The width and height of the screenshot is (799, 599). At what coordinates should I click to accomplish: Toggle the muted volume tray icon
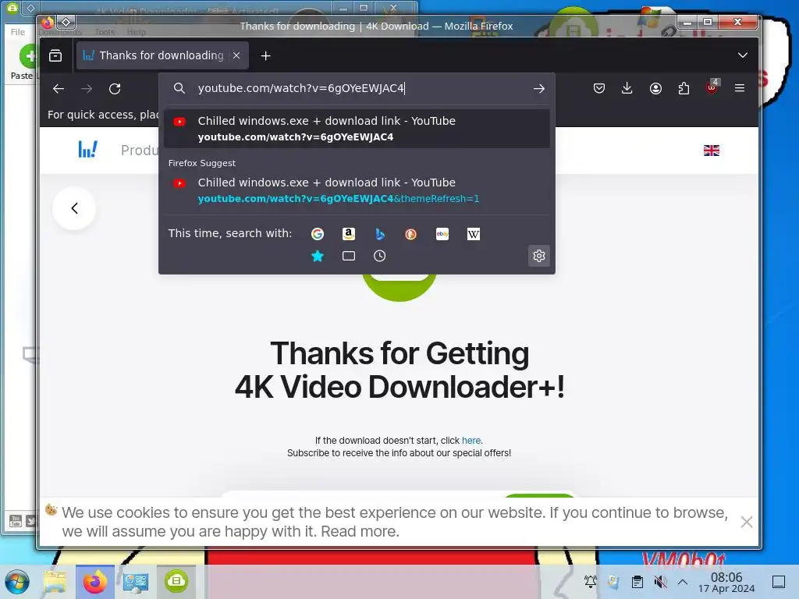pyautogui.click(x=660, y=582)
